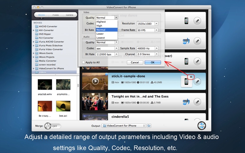
Task: Start conversion with the round convert button
Action: coord(202,126)
